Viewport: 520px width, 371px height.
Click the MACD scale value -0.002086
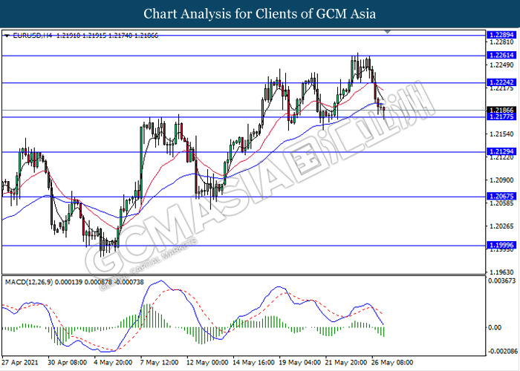(x=501, y=351)
